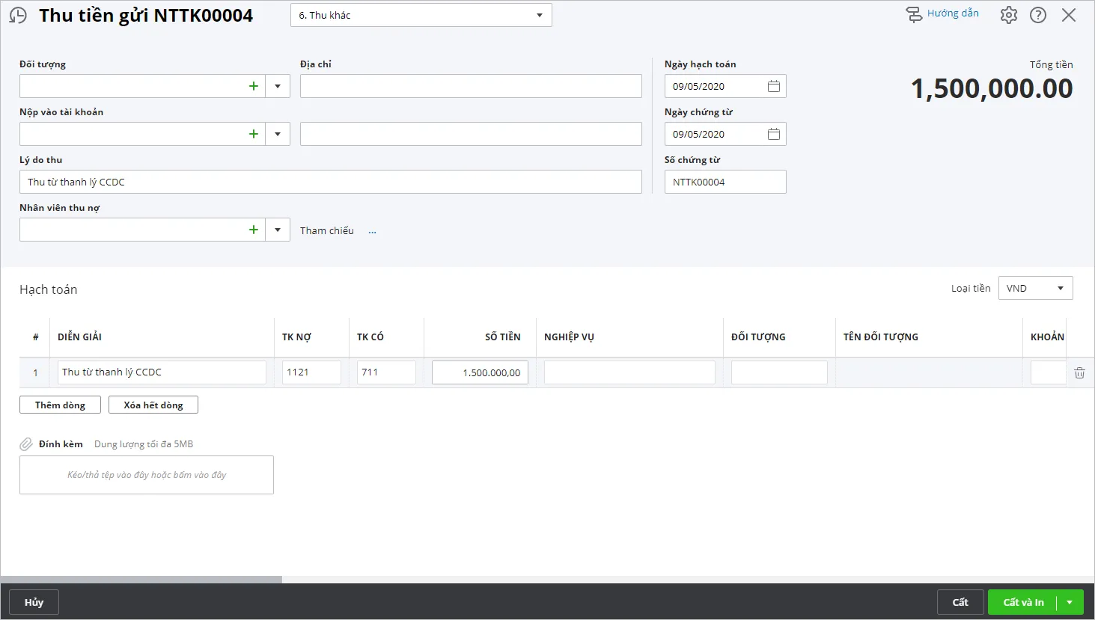The image size is (1095, 620).
Task: Click the Cất save button
Action: pos(960,602)
